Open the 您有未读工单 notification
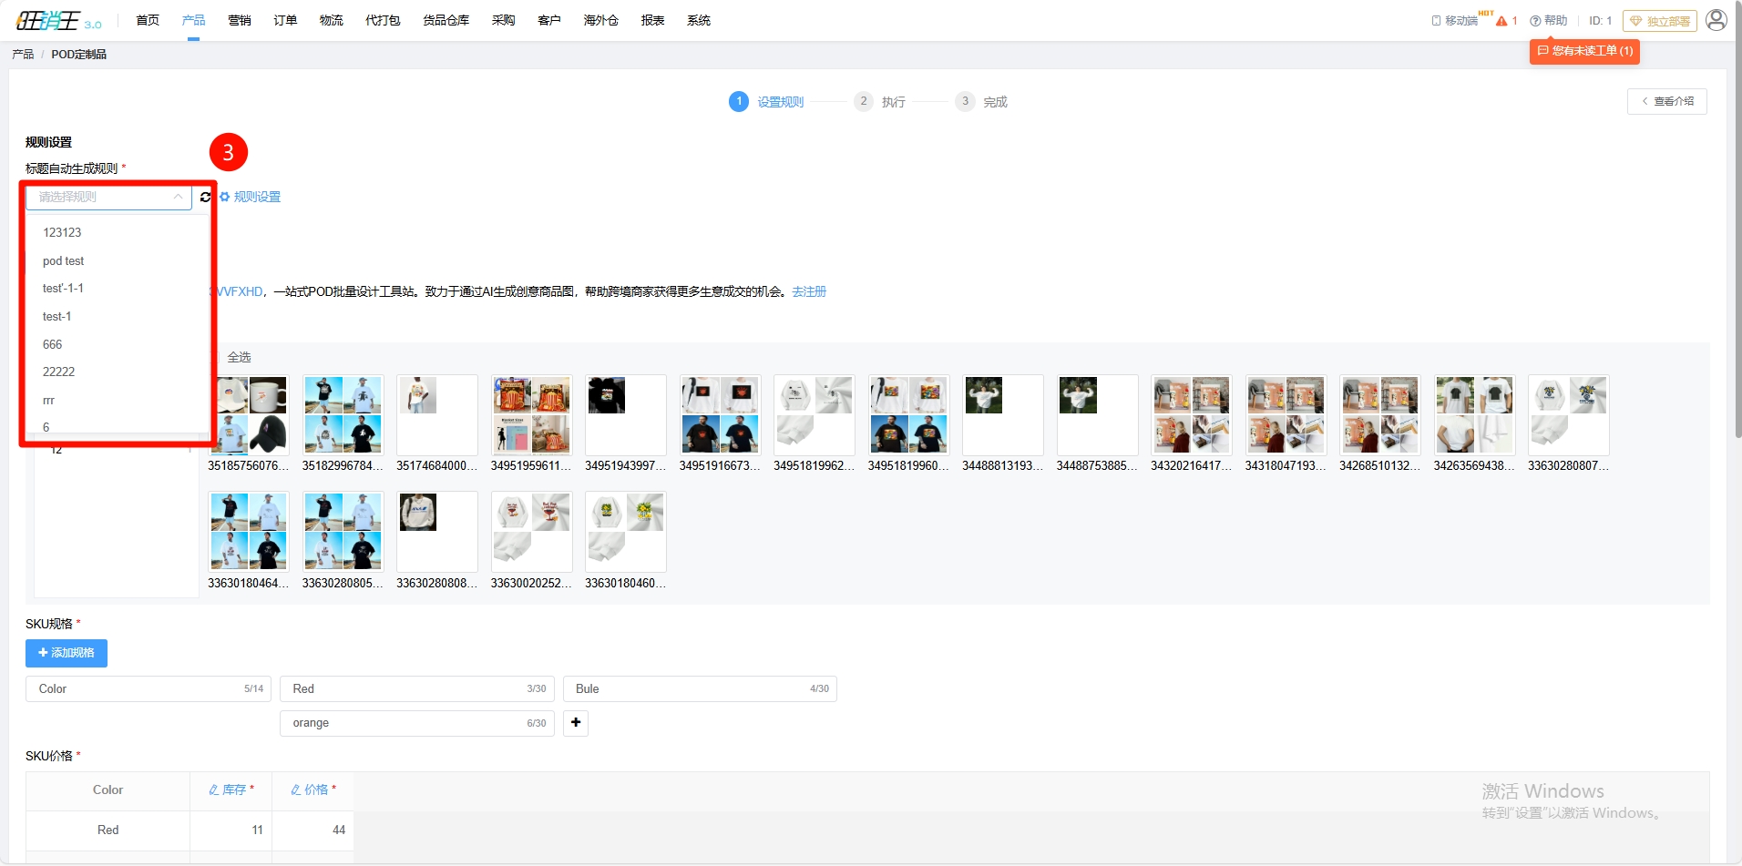This screenshot has height=866, width=1742. click(x=1584, y=51)
